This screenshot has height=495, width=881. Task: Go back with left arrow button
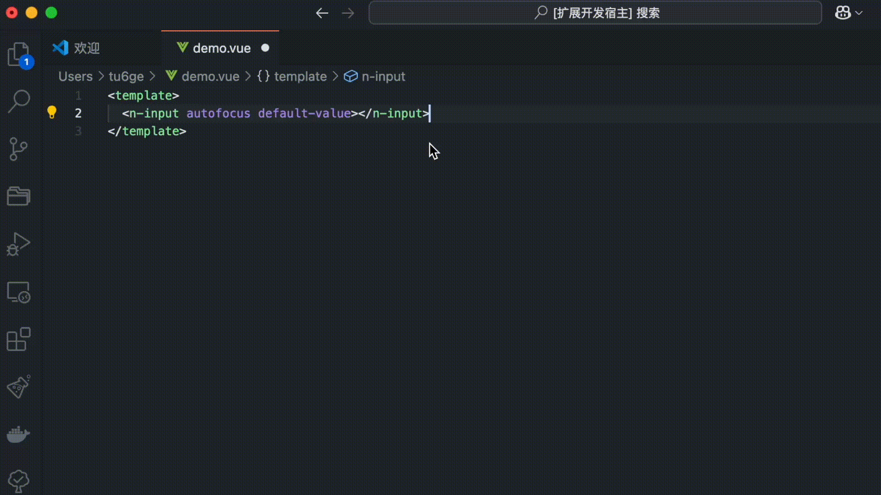[322, 13]
